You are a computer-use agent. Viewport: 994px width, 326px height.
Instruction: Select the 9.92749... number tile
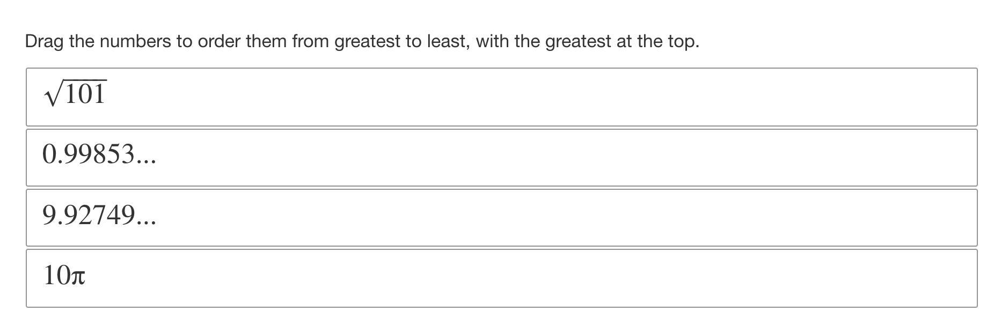[501, 218]
